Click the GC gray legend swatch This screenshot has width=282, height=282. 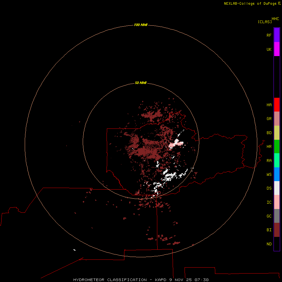277,216
